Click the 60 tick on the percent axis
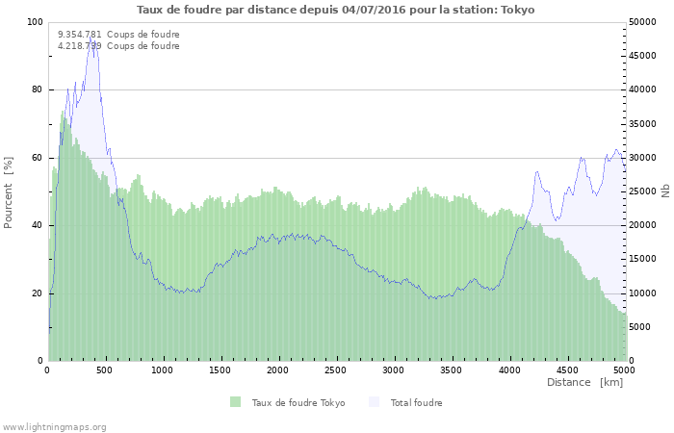Image resolution: width=674 pixels, height=433 pixels. (x=38, y=158)
